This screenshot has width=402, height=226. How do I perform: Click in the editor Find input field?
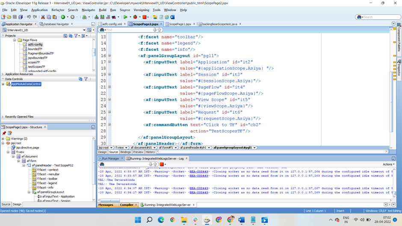point(130,30)
